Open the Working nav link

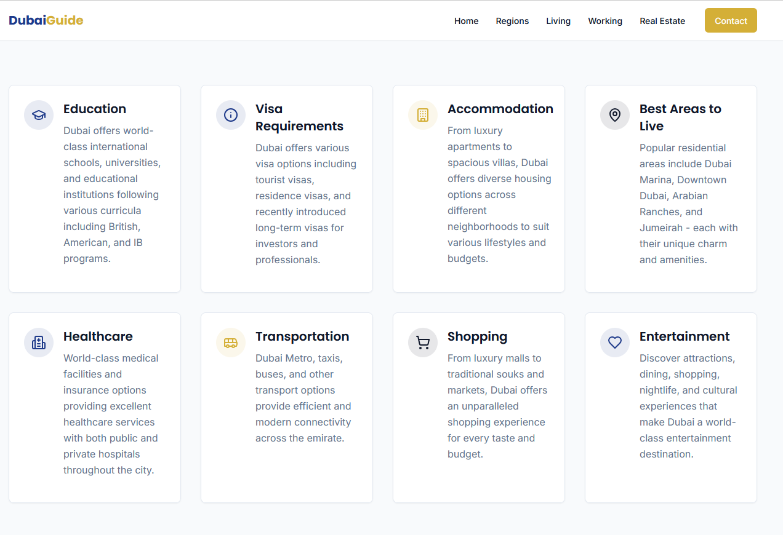[x=605, y=21]
